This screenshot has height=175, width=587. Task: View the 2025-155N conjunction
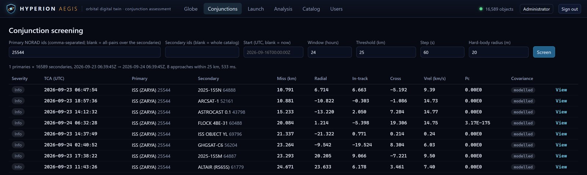point(561,90)
